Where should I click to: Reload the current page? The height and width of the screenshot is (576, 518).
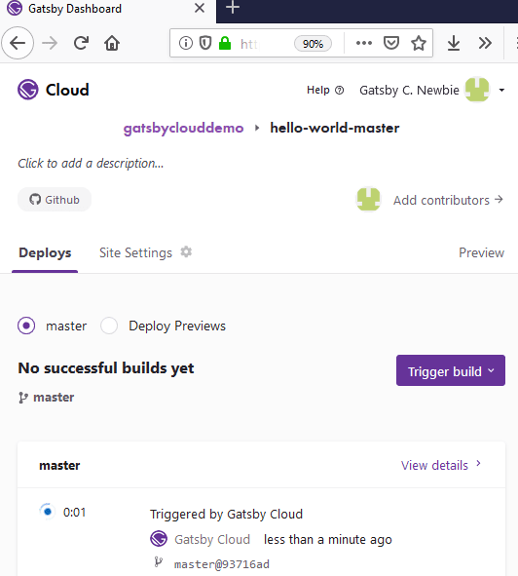[x=81, y=43]
